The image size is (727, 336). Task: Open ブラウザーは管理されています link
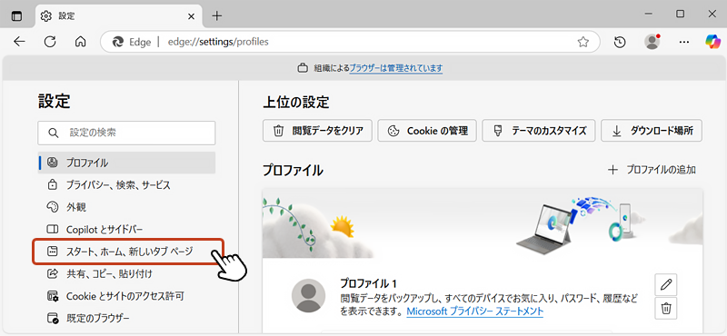tap(396, 68)
